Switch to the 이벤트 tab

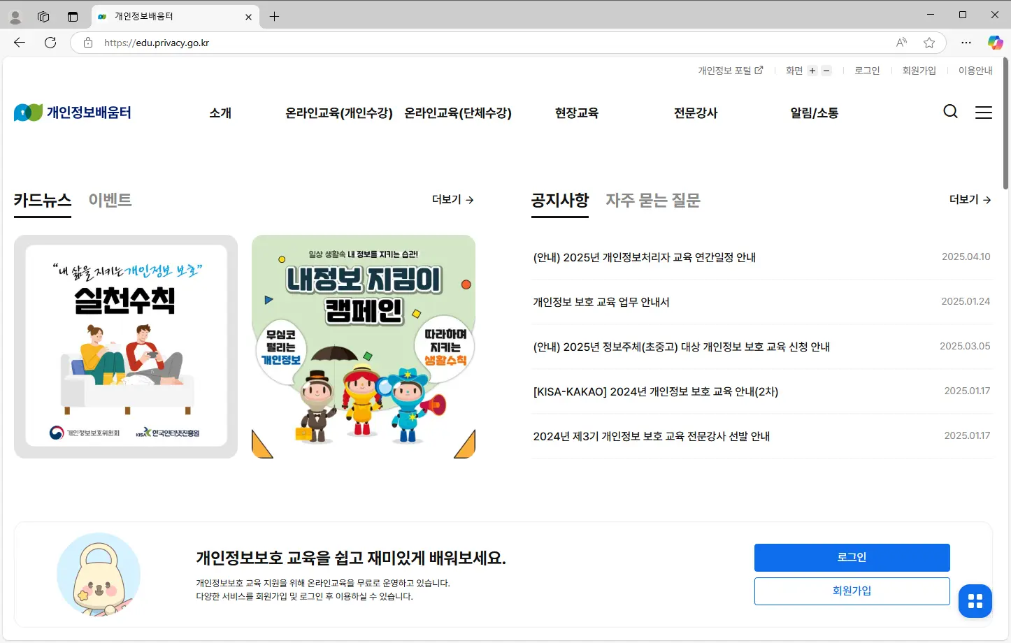[109, 200]
